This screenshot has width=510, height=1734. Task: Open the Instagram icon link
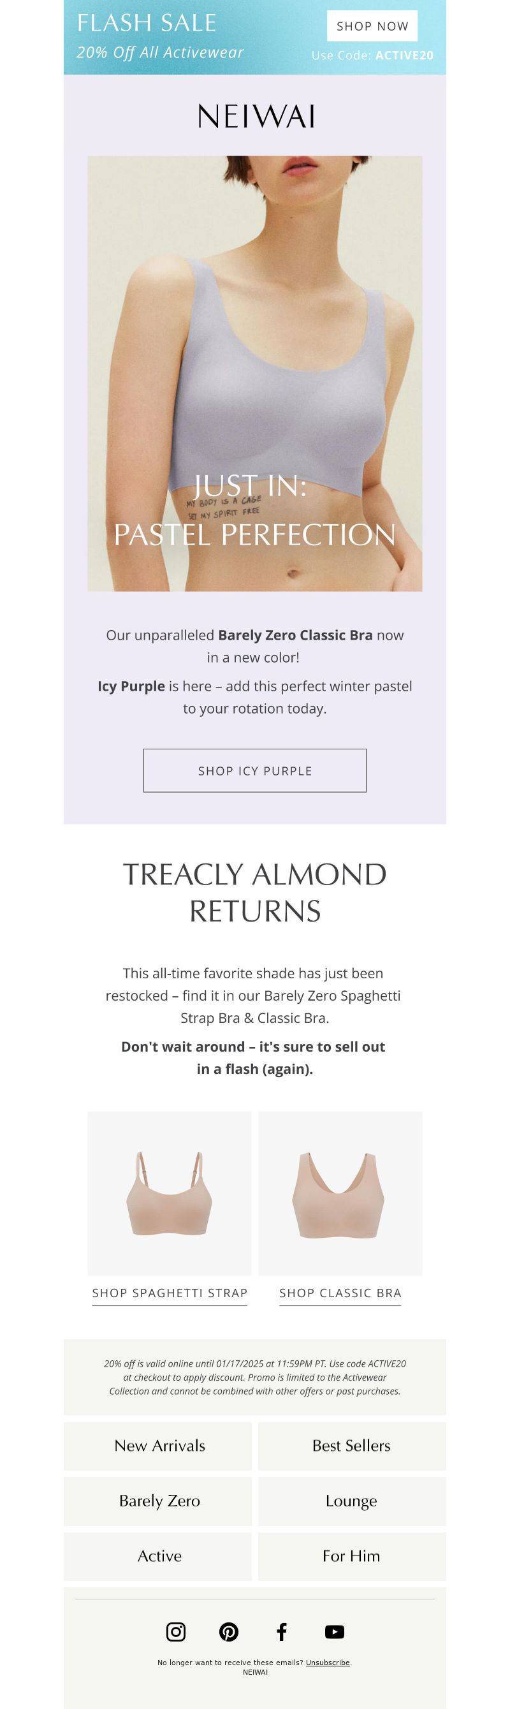pyautogui.click(x=175, y=1631)
